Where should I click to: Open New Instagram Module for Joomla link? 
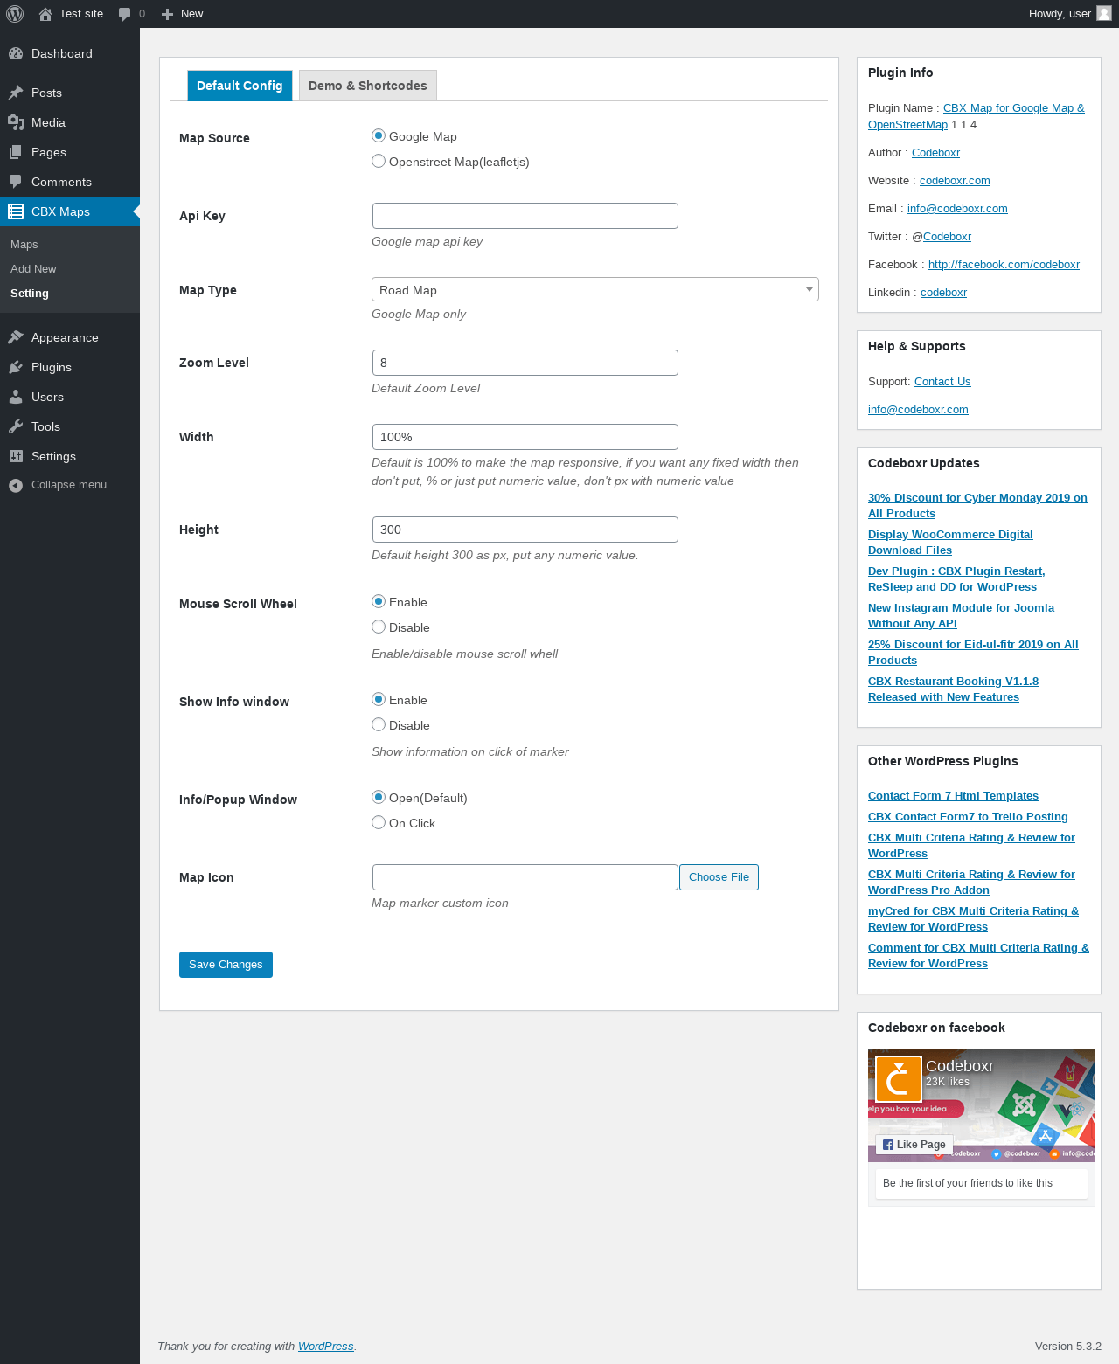(x=961, y=616)
